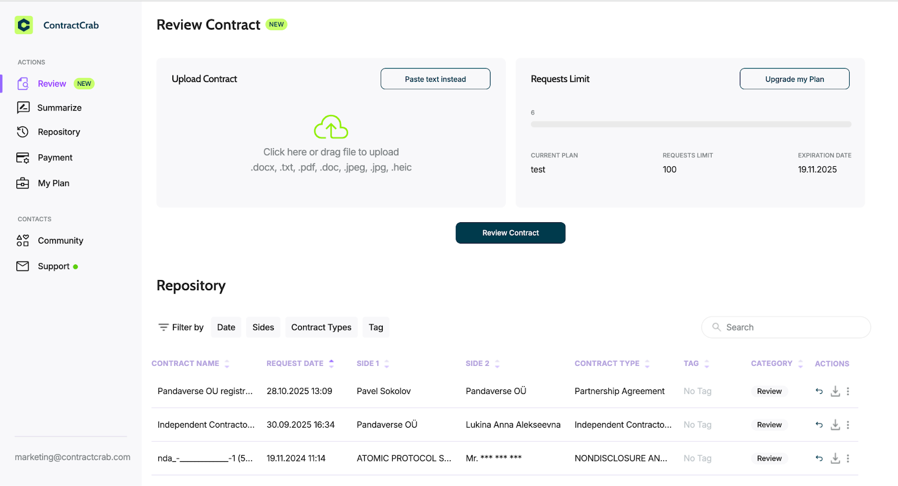Viewport: 898px width, 486px height.
Task: Open Summarize in the sidebar
Action: [59, 108]
